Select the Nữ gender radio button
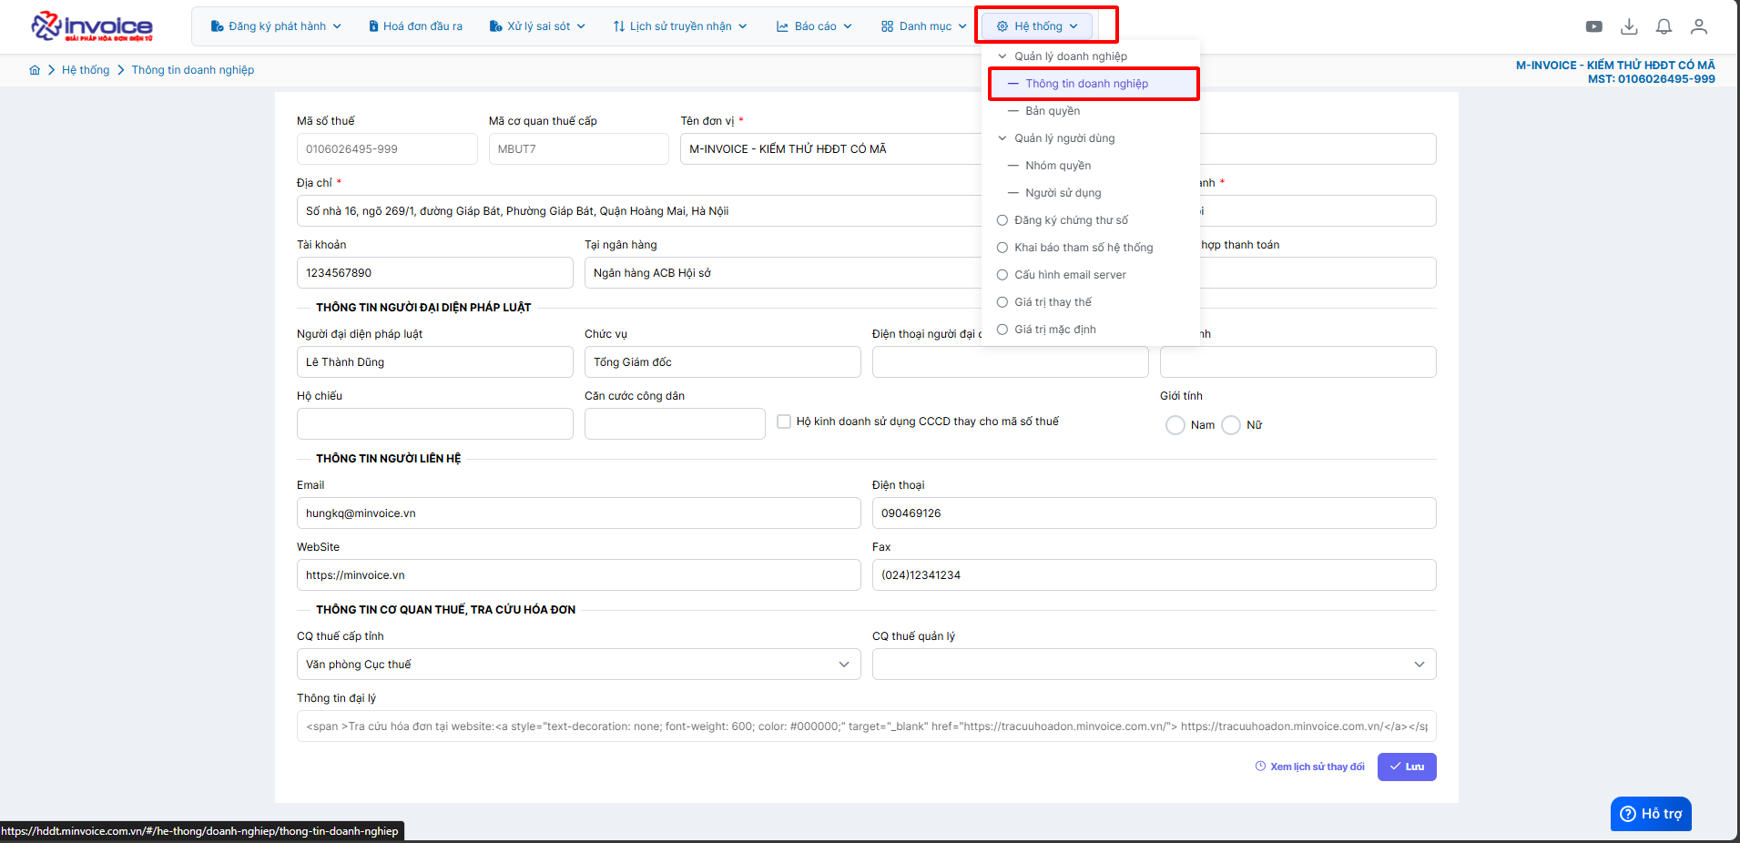Screen dimensions: 1740x843 pyautogui.click(x=1231, y=425)
